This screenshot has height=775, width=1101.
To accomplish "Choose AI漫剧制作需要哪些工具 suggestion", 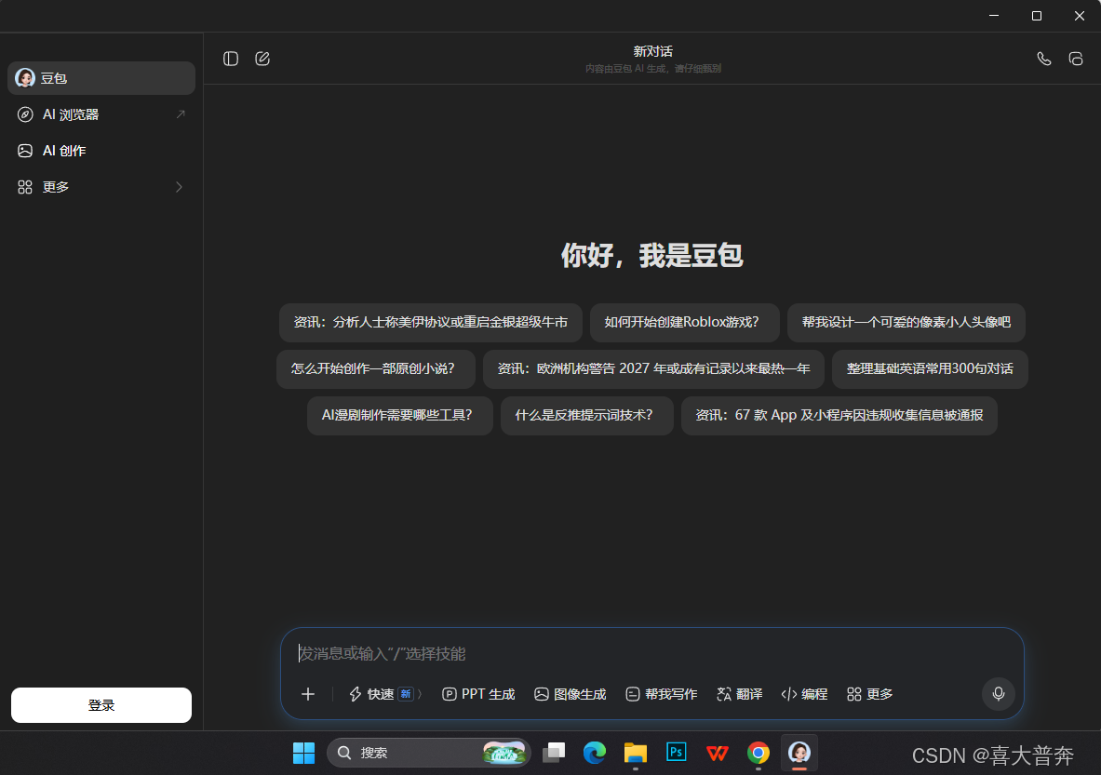I will click(x=399, y=415).
